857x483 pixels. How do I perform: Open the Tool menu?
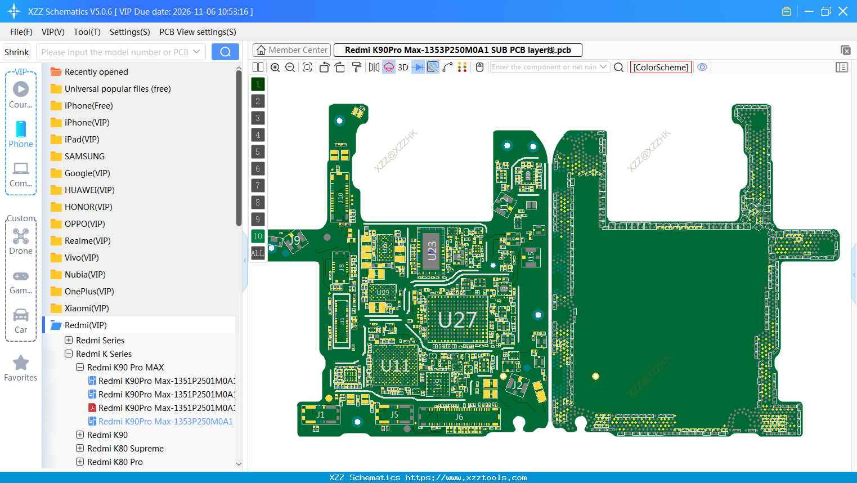(87, 32)
